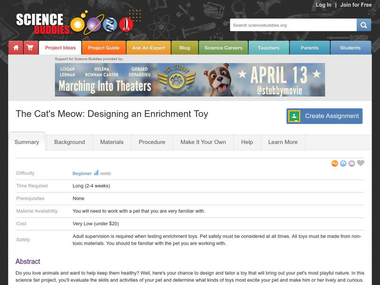Screen dimensions: 380x285
Task: Open the Students tab
Action: pyautogui.click(x=350, y=48)
